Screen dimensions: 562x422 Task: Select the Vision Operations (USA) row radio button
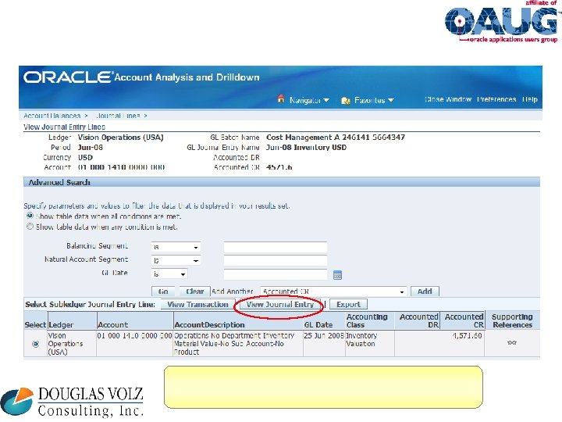point(35,344)
